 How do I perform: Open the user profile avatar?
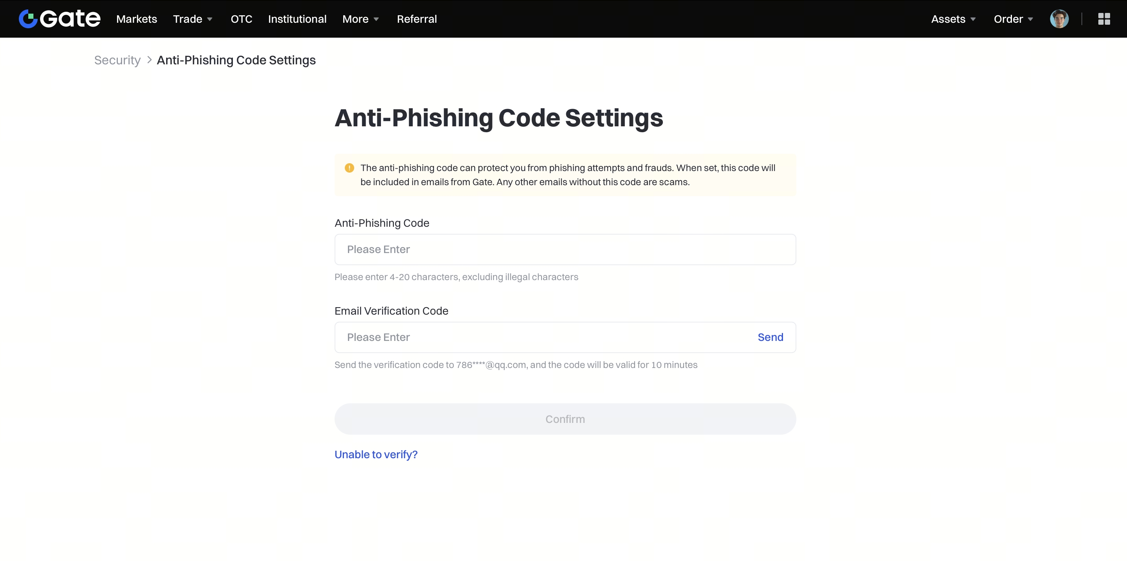1059,19
